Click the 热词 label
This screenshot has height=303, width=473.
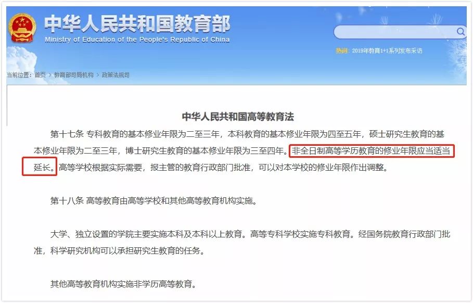pos(342,51)
